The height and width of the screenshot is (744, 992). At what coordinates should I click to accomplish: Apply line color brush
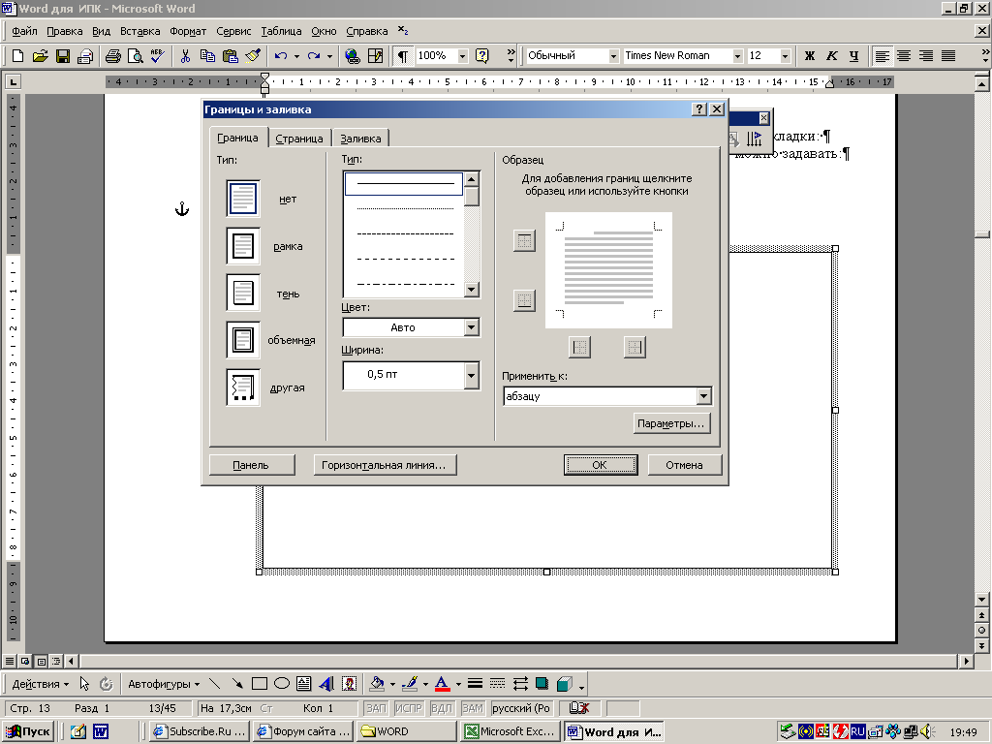click(x=410, y=683)
